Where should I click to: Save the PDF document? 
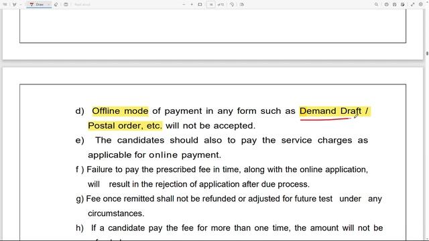(x=395, y=5)
